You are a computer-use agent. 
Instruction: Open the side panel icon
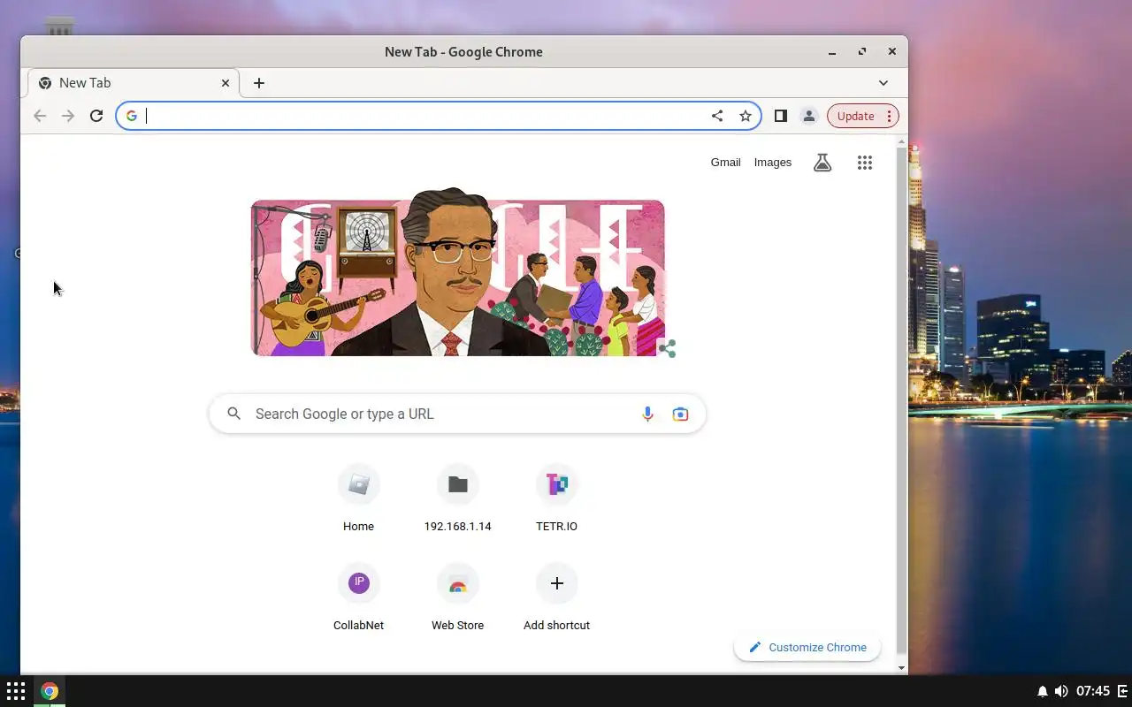(x=780, y=116)
